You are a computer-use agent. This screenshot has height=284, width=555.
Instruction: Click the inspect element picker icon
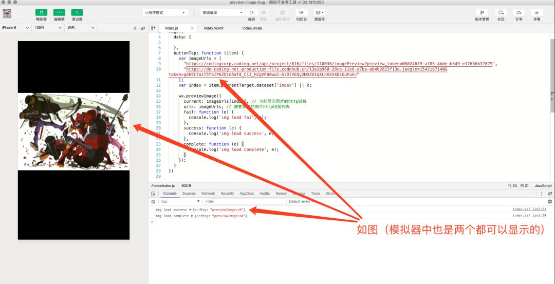[153, 194]
